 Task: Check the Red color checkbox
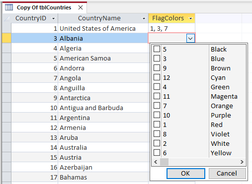click(x=157, y=124)
